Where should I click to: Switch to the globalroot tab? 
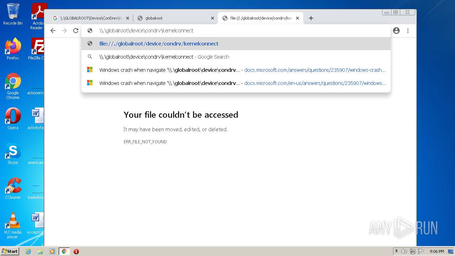[176, 18]
